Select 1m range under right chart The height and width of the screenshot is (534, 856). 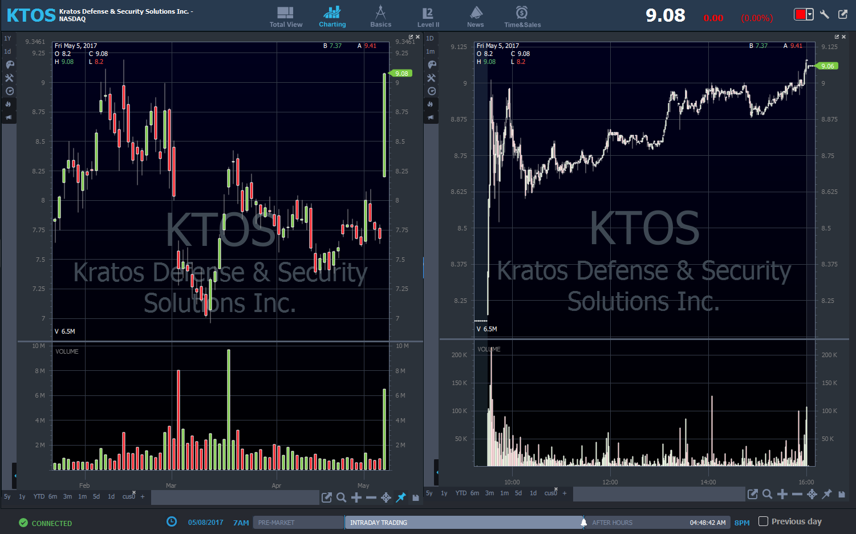(x=505, y=493)
